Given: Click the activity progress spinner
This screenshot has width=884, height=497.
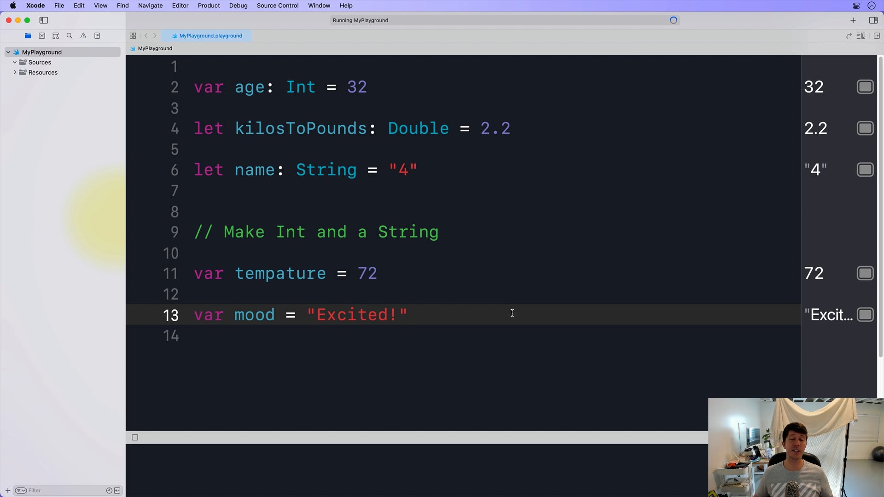Looking at the screenshot, I should [674, 20].
